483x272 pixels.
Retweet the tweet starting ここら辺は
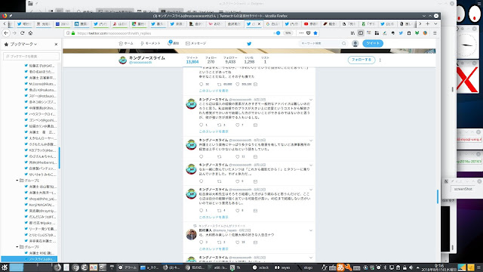click(220, 125)
